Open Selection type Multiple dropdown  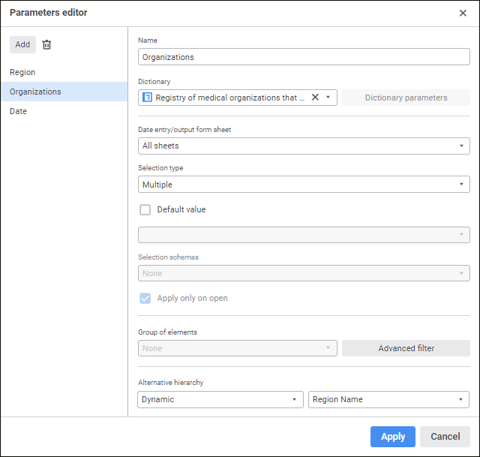click(462, 185)
